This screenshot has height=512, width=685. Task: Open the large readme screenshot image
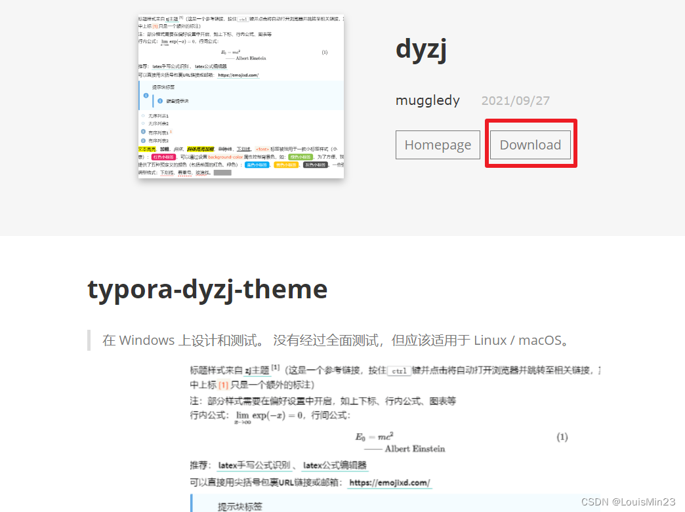click(396, 437)
